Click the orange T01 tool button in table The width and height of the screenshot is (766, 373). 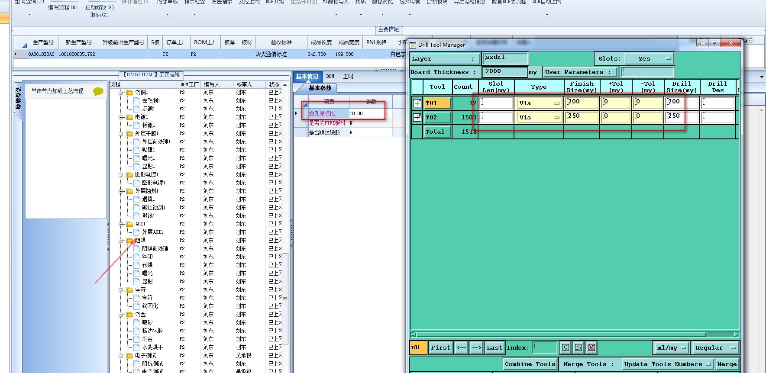tap(437, 103)
